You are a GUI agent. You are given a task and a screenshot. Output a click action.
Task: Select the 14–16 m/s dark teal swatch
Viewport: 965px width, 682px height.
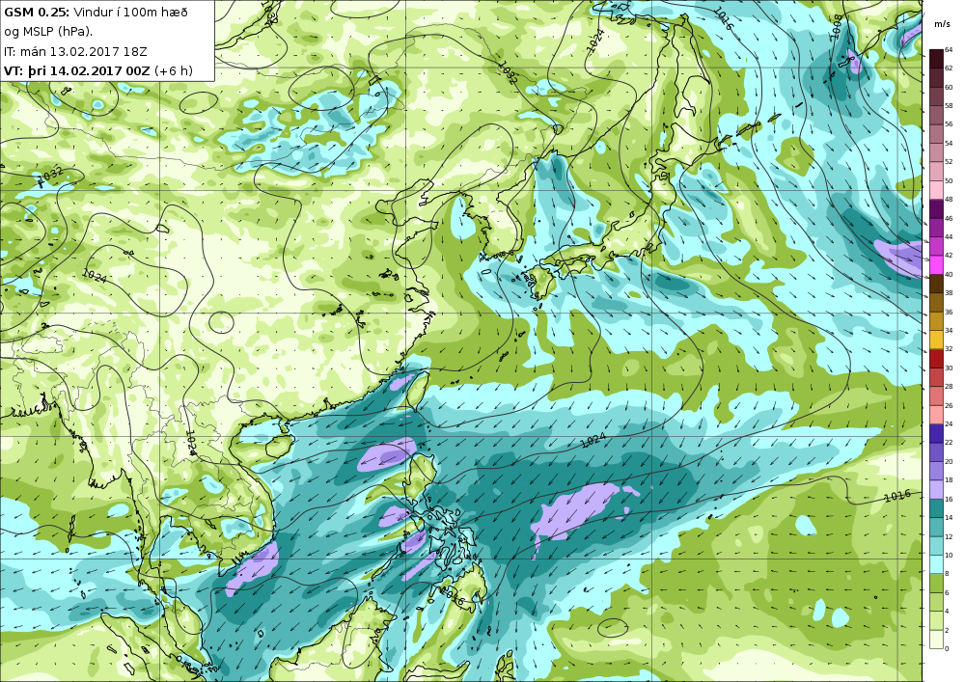(935, 508)
